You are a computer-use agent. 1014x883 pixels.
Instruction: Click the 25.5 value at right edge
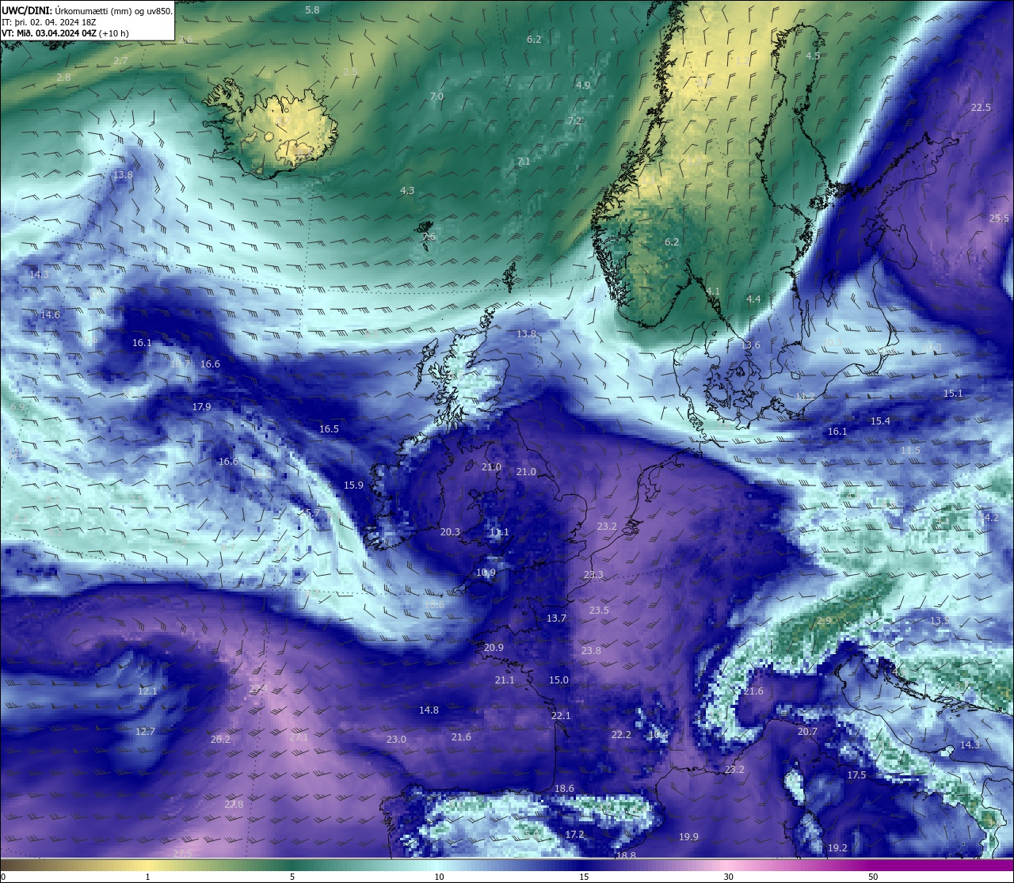[x=999, y=218]
